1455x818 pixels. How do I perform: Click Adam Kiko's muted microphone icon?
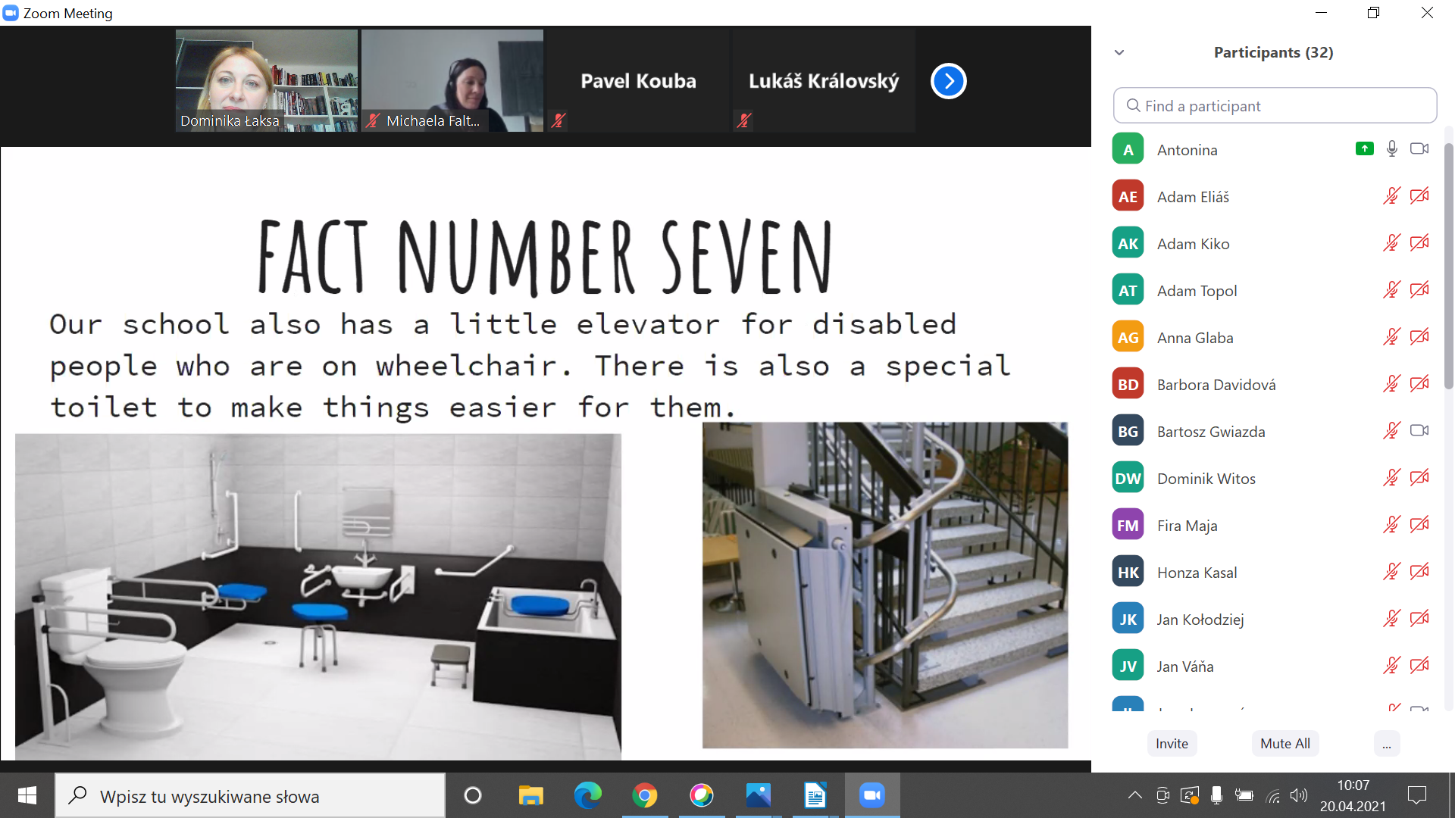tap(1392, 243)
